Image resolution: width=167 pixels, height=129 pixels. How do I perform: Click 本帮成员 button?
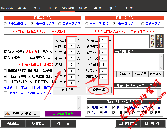[140, 74]
